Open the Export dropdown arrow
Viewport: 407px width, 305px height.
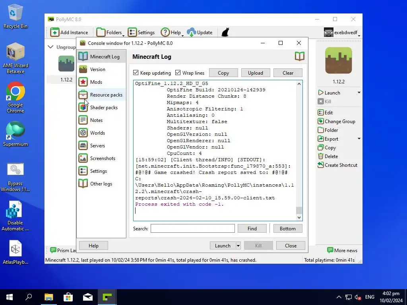[359, 139]
